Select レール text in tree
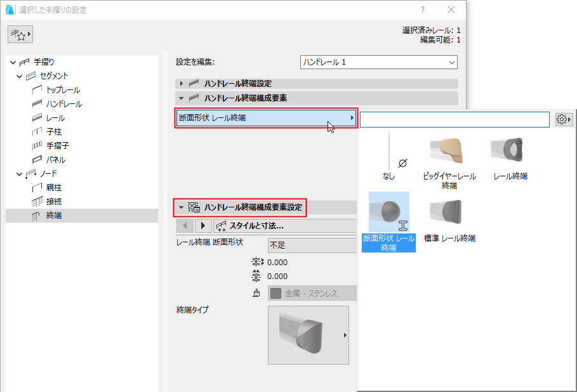 tap(56, 118)
